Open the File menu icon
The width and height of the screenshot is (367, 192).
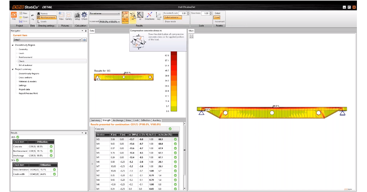pos(14,16)
